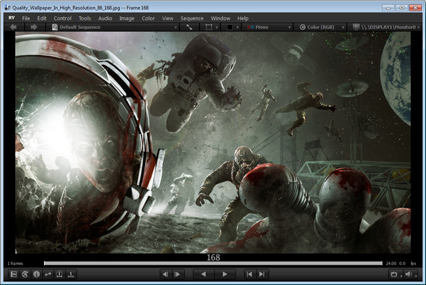
Task: Open the Default Sequence view dropdown
Action: point(115,28)
